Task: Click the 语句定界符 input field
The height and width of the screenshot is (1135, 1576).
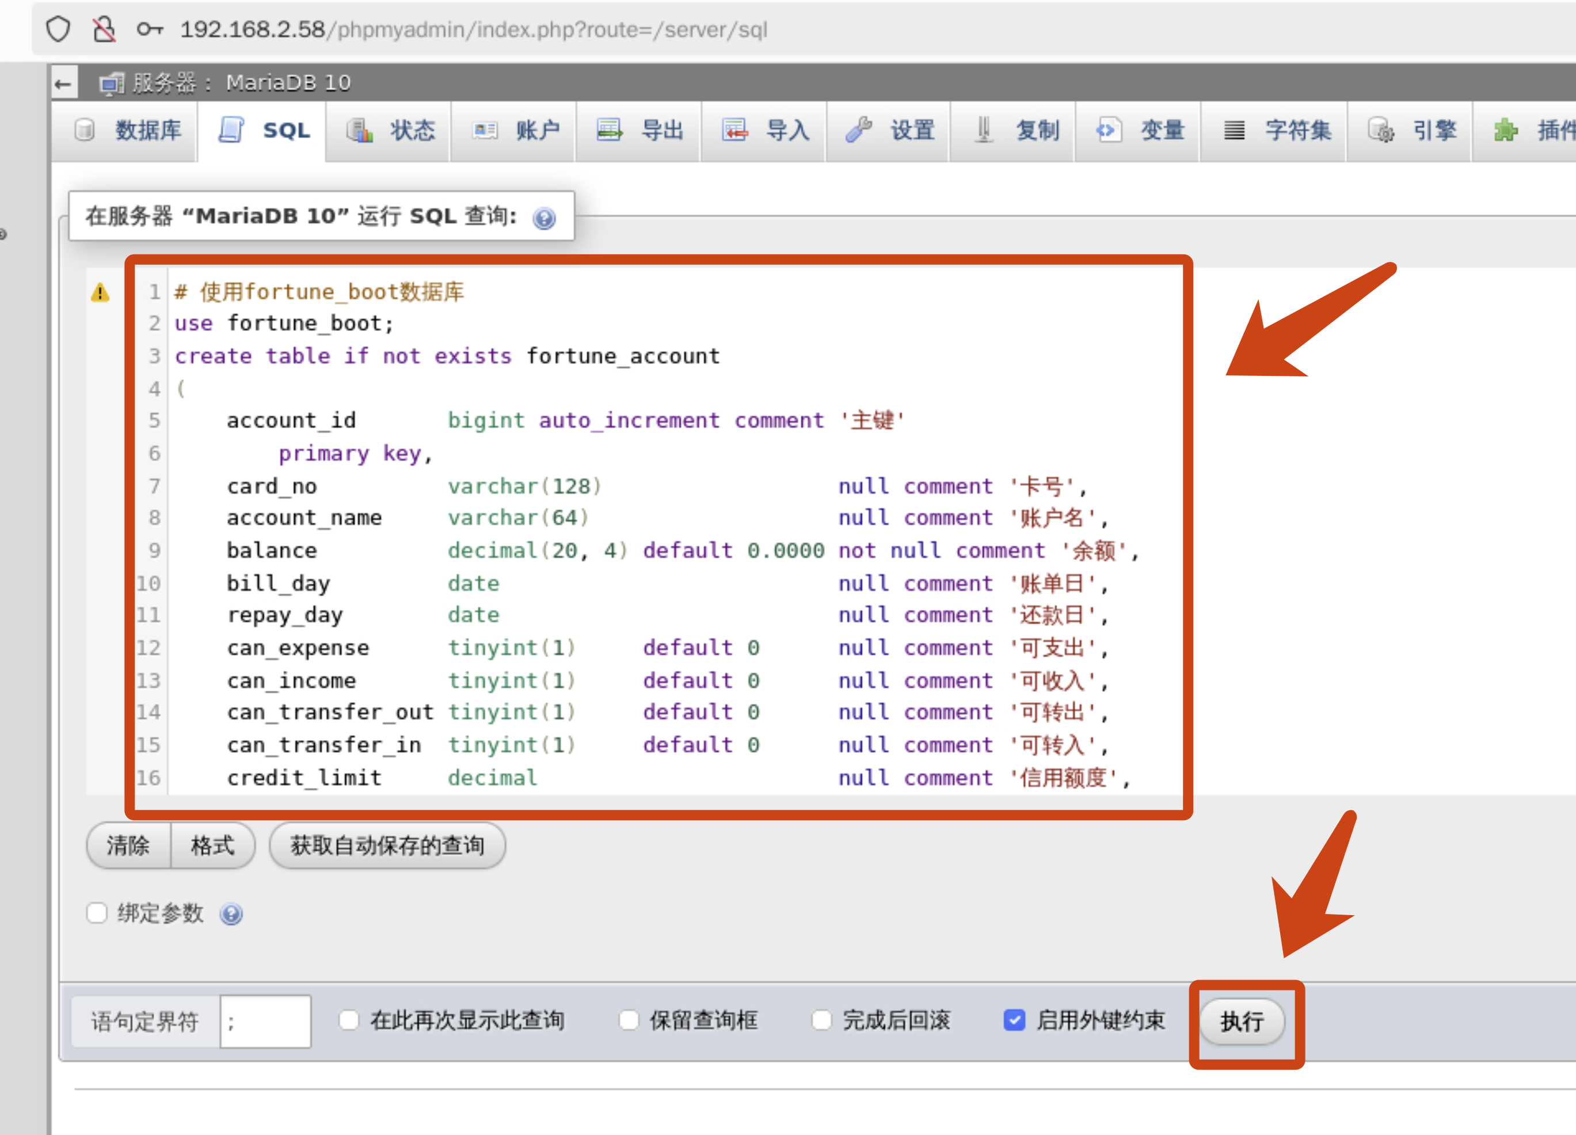Action: point(265,1021)
